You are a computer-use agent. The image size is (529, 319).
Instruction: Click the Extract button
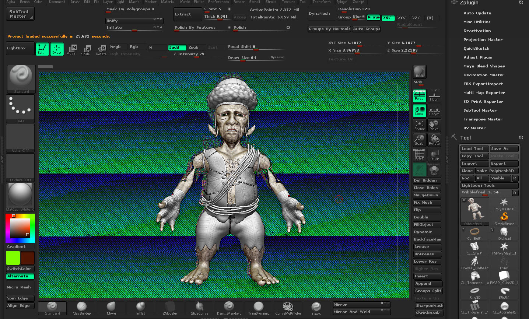(x=188, y=14)
